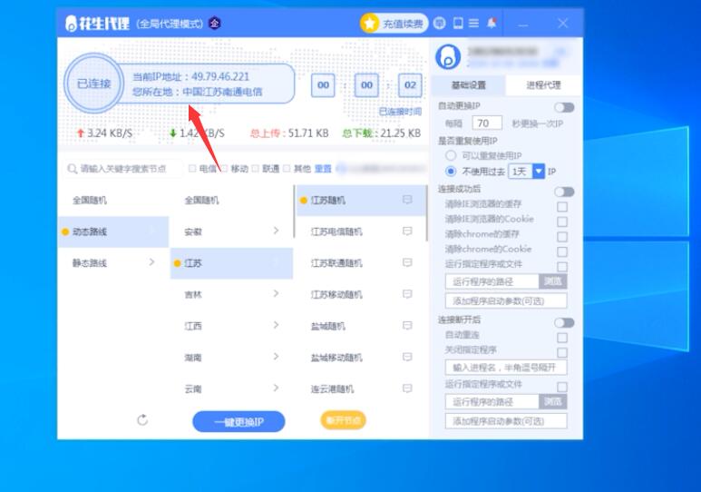This screenshot has width=701, height=492.
Task: Click the orange 断开节点 button
Action: [x=344, y=420]
